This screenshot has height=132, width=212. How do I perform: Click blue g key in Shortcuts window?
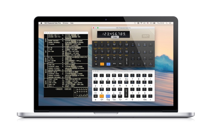click(108, 96)
